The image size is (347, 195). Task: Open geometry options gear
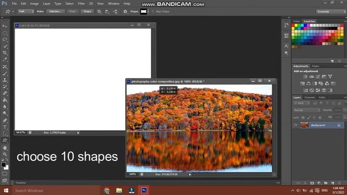(125, 11)
